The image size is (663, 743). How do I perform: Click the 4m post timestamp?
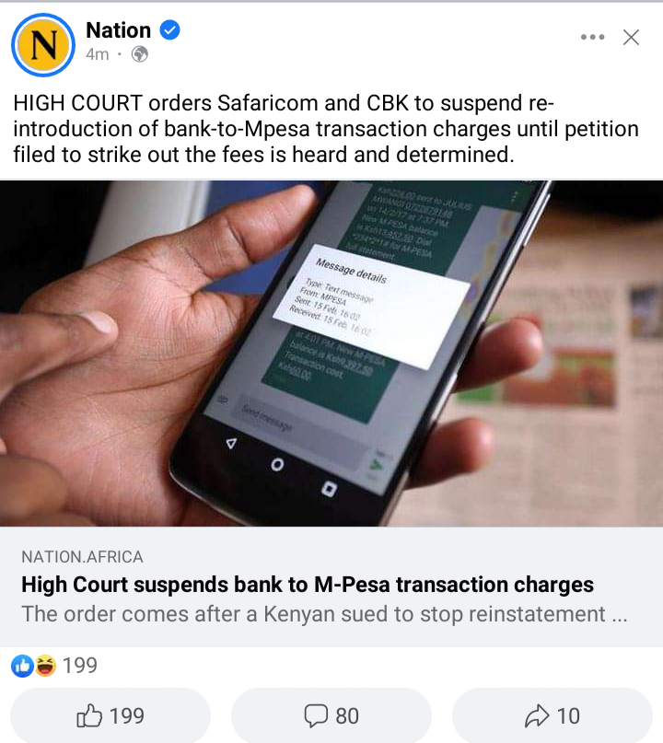click(98, 54)
